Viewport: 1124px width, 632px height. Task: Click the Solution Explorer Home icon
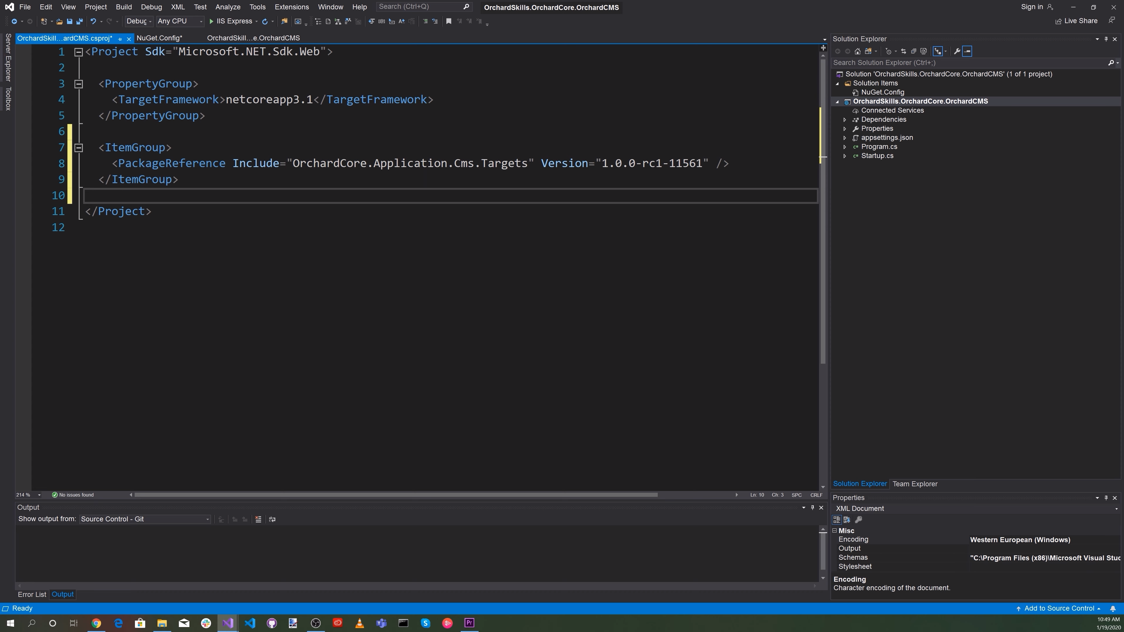[857, 51]
